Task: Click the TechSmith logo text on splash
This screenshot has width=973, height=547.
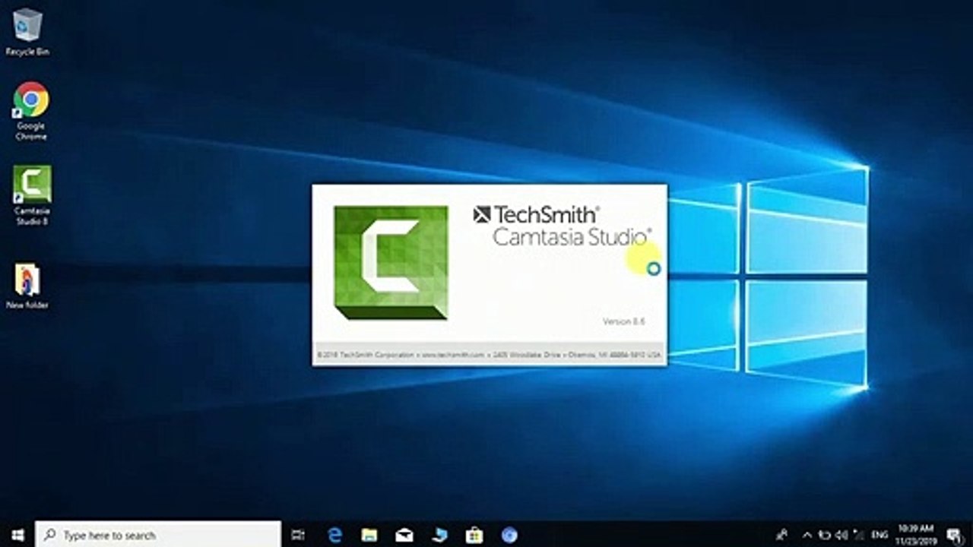Action: [536, 214]
